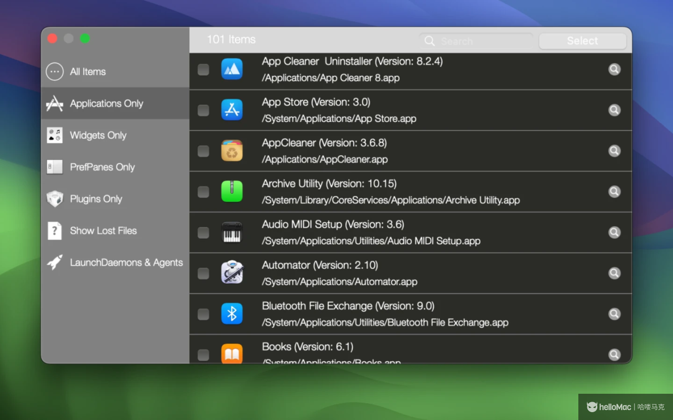This screenshot has height=420, width=673.
Task: Click the Show Lost Files question-mark icon
Action: (55, 230)
